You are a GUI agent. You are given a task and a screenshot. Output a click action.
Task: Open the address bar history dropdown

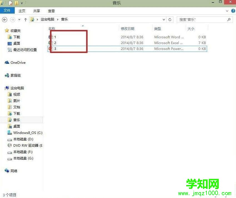[164, 19]
